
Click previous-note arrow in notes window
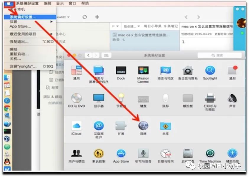click(186, 17)
